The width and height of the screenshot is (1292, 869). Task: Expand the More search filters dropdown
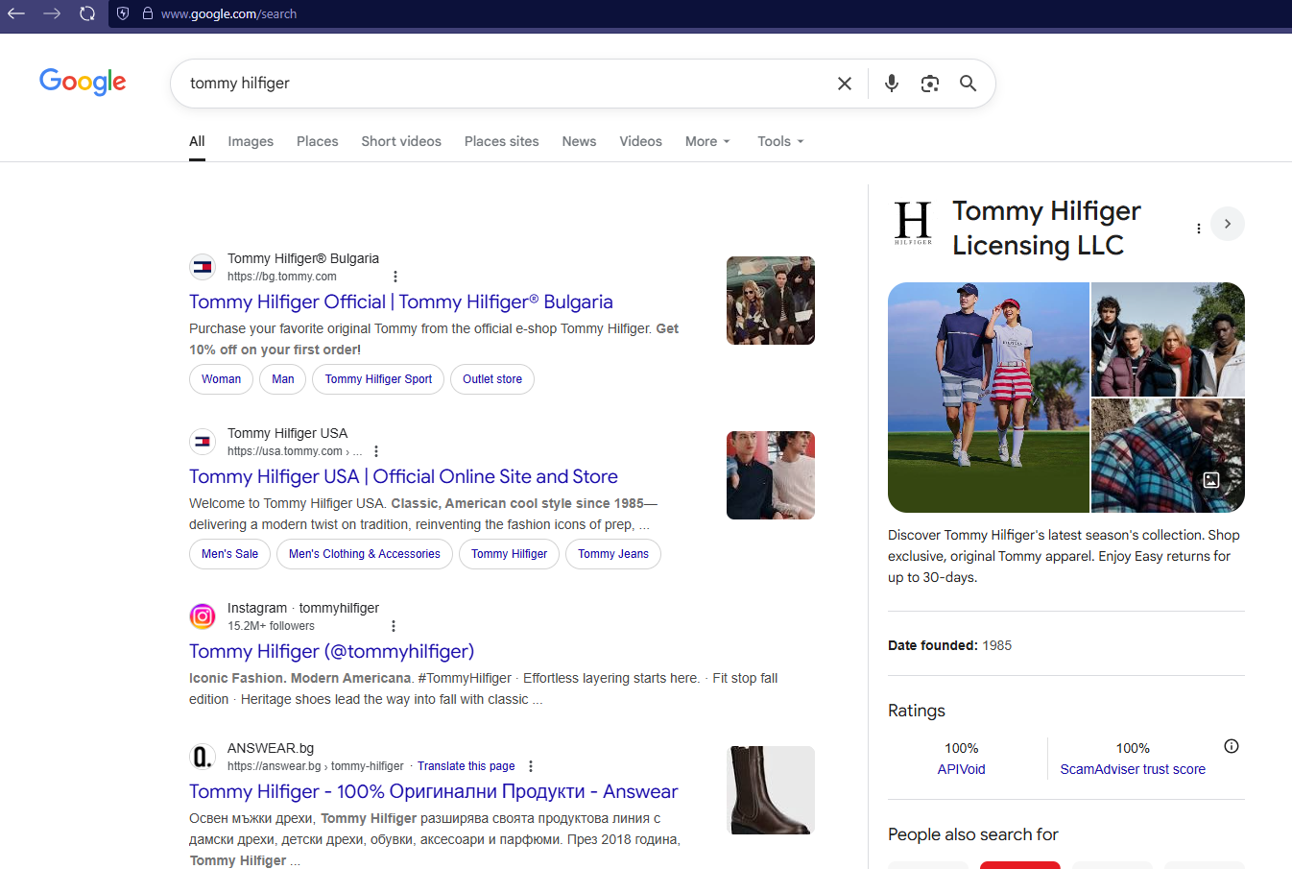pos(707,141)
